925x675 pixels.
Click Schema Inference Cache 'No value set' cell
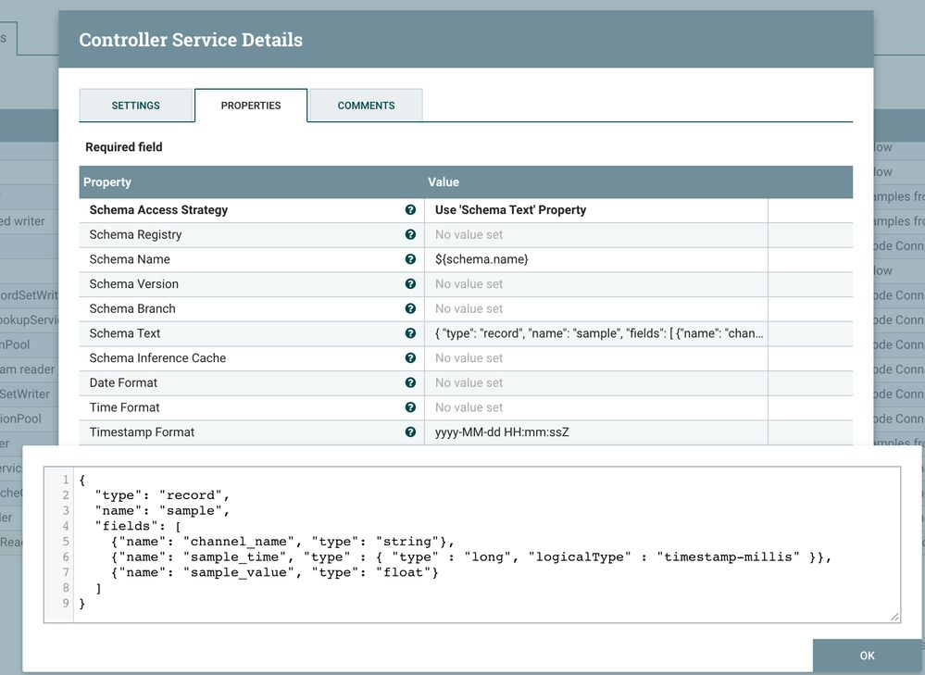595,358
